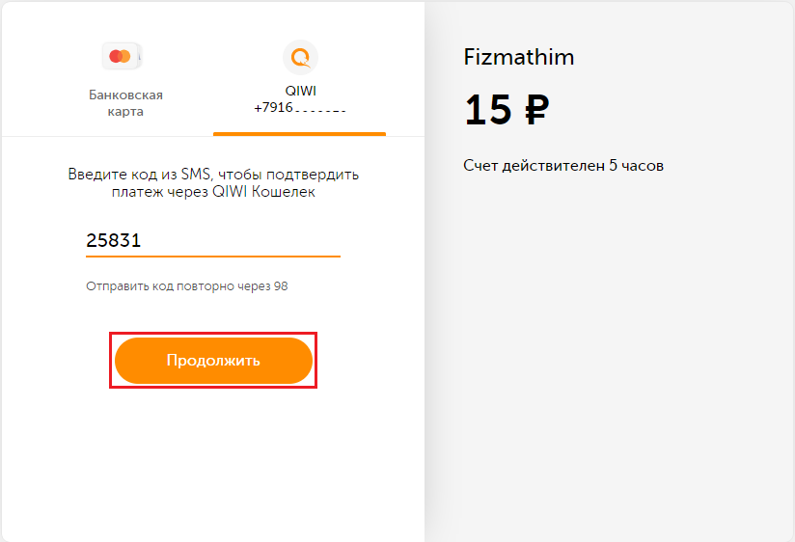The image size is (795, 542).
Task: Click the orange underline below QIWI tab
Action: 299,134
